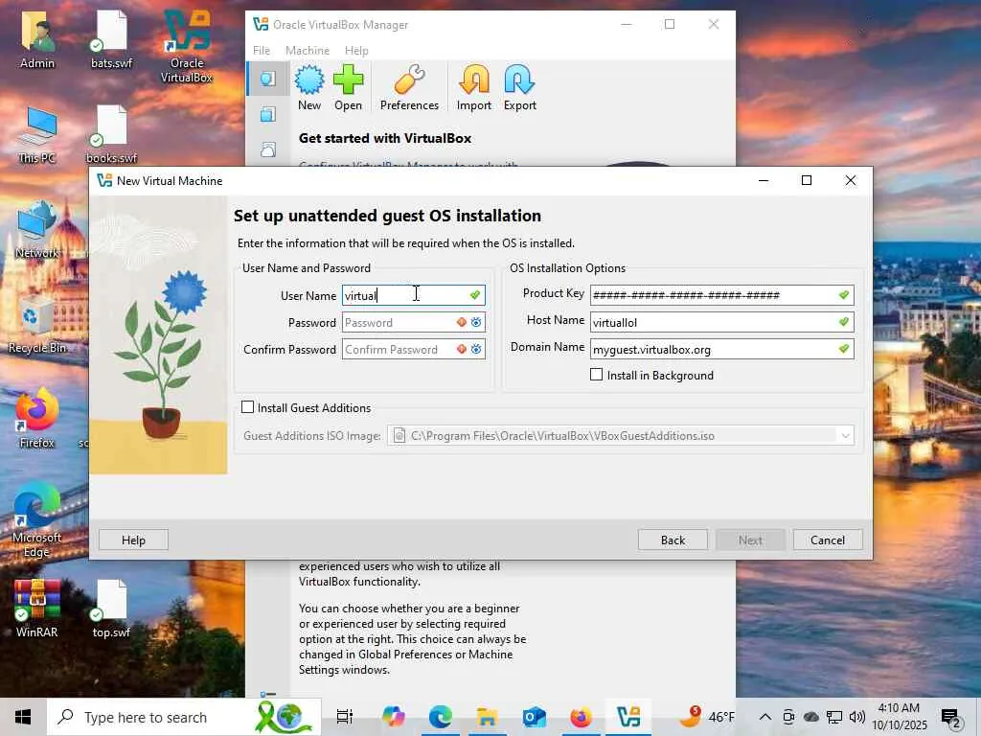Select the WinRAR desktop icon
The height and width of the screenshot is (736, 981).
click(37, 609)
